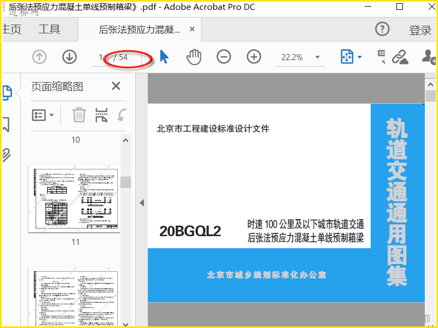Select the arrow selection tool

(164, 57)
